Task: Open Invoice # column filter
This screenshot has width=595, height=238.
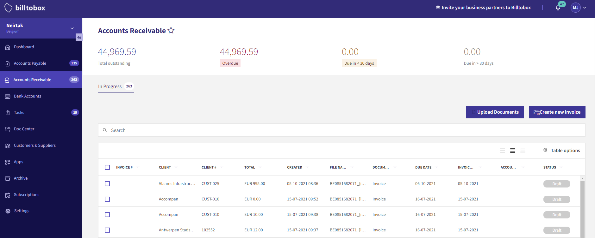Action: point(138,167)
